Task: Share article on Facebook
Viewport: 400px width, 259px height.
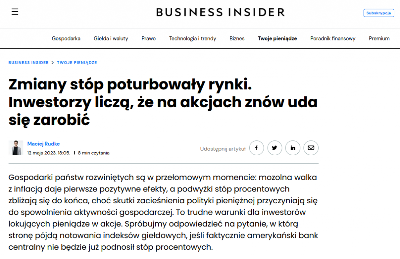Action: [x=256, y=148]
